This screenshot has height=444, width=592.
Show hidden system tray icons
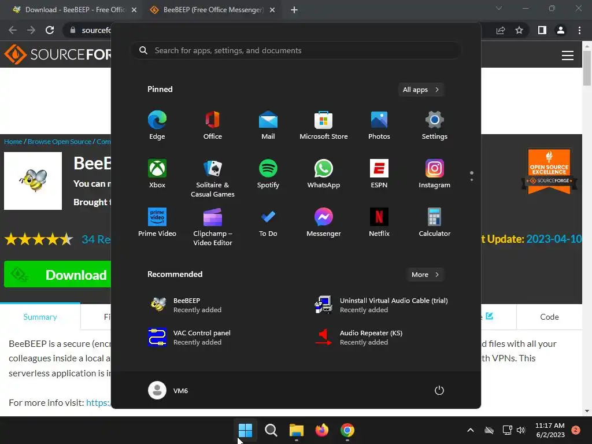coord(471,430)
